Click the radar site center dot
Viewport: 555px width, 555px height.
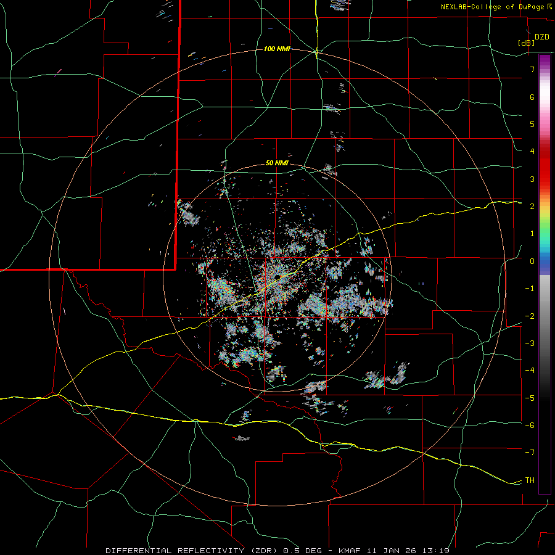coord(278,276)
